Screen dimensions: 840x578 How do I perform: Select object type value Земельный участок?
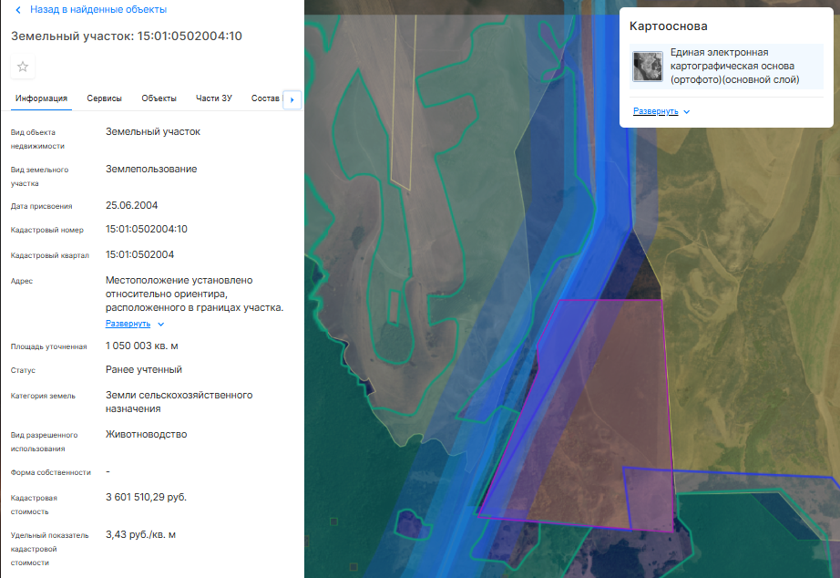pos(153,131)
